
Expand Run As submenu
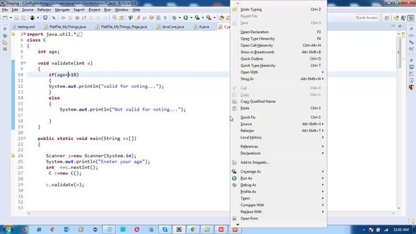(x=279, y=178)
